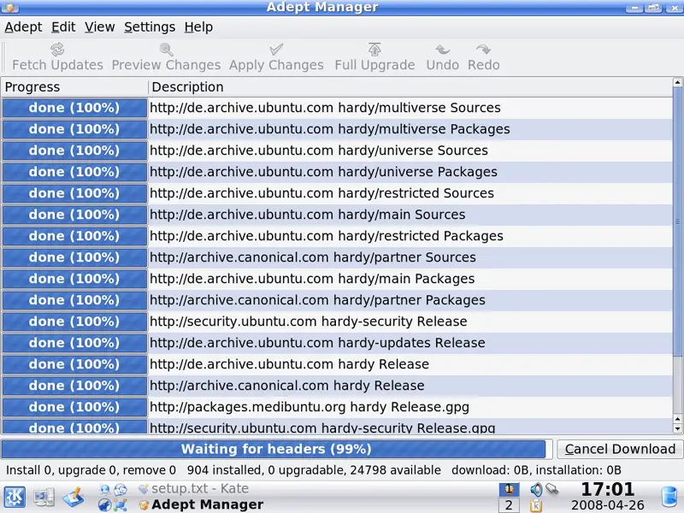Open the View menu
Viewport: 684px width, 513px height.
(x=99, y=27)
